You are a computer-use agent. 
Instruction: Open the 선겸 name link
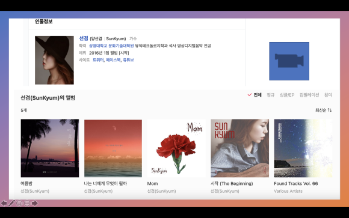[84, 38]
